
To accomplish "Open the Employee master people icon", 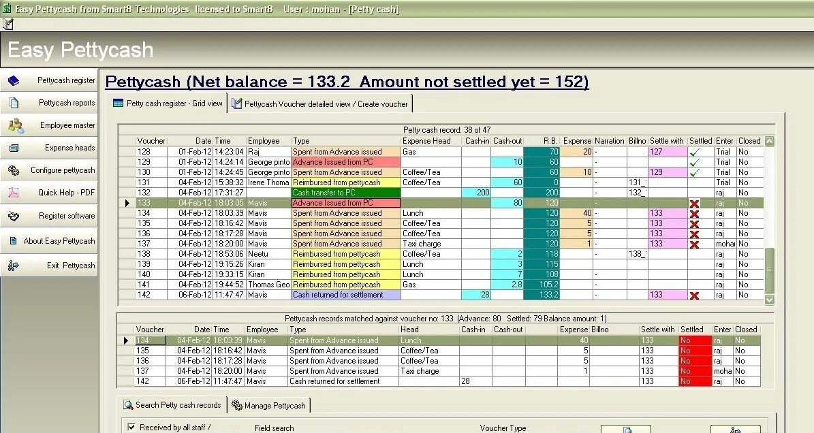I will (16, 125).
